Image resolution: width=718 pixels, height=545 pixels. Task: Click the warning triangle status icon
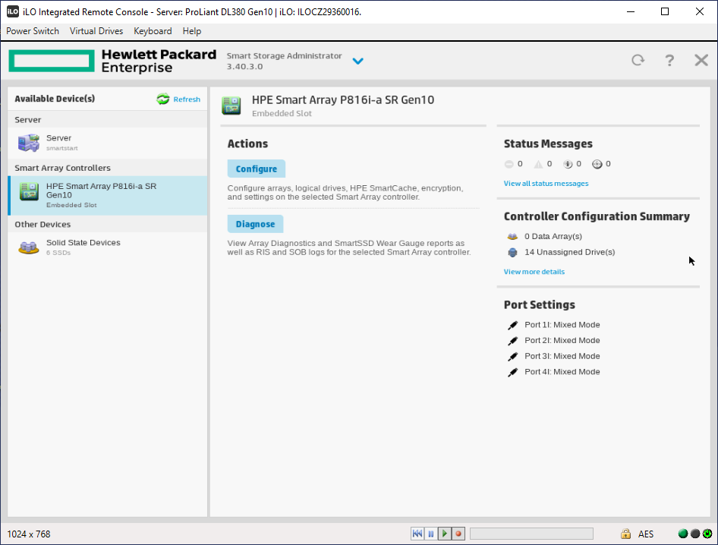[539, 164]
